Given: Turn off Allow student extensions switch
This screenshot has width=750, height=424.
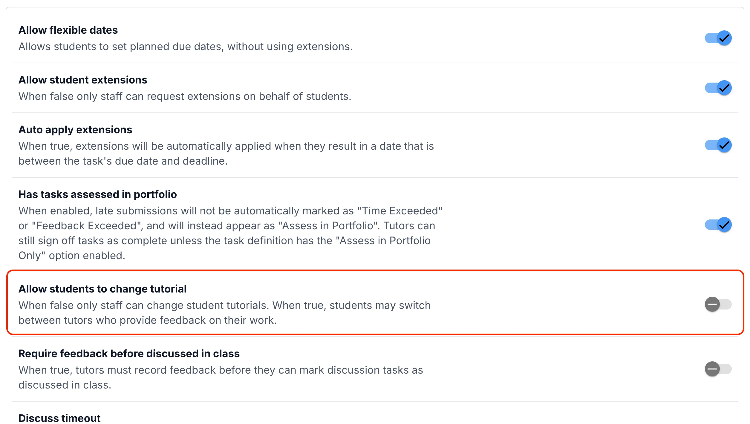Looking at the screenshot, I should tap(718, 88).
